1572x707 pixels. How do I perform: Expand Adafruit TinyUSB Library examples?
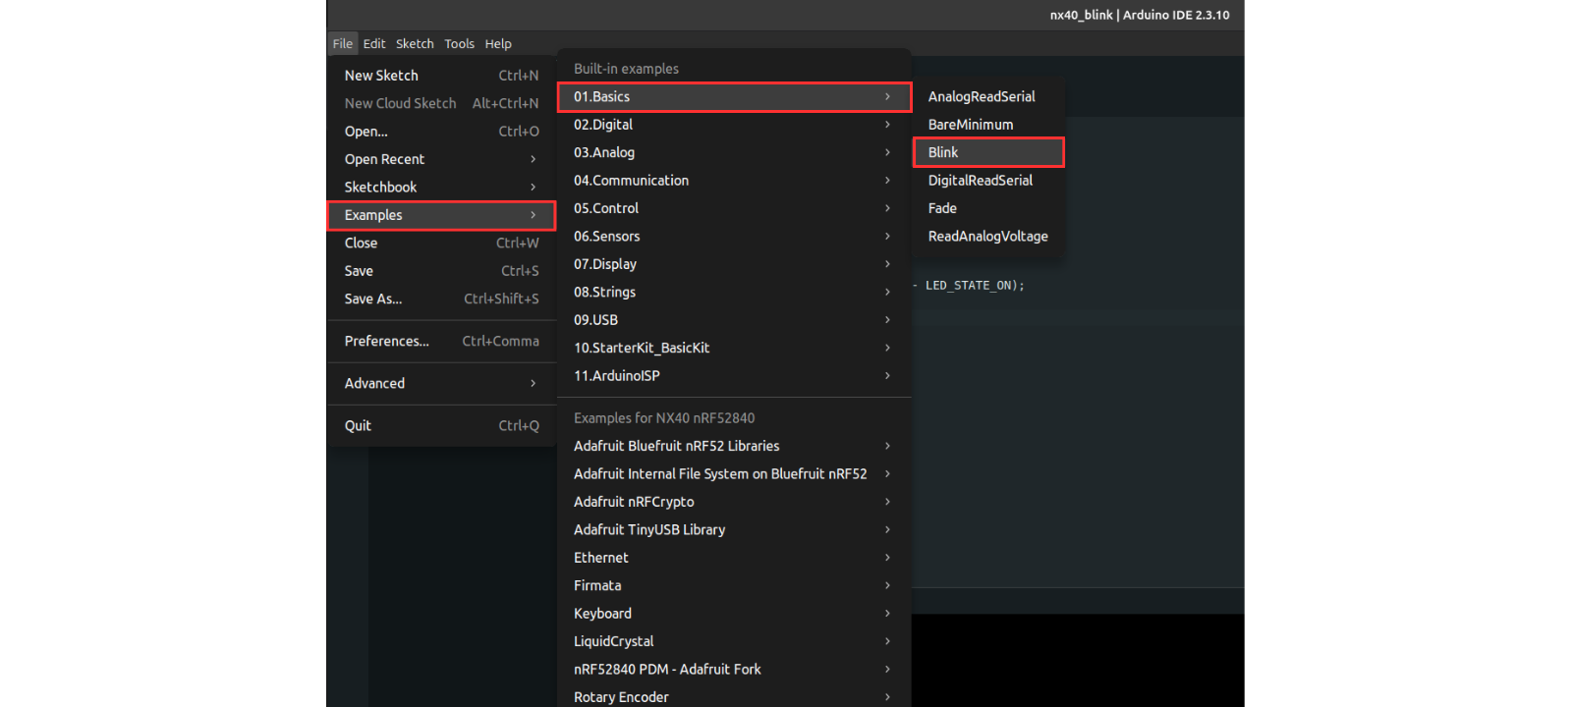[734, 530]
